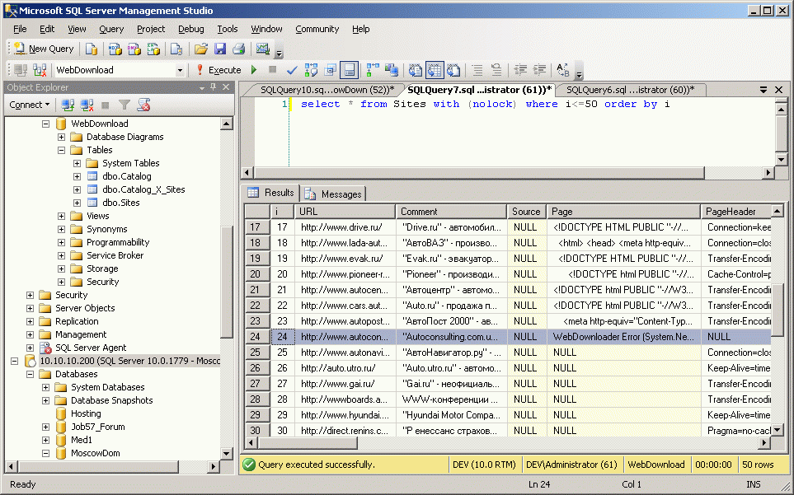Viewport: 794px width, 495px height.
Task: Open the Community menu
Action: [x=317, y=29]
